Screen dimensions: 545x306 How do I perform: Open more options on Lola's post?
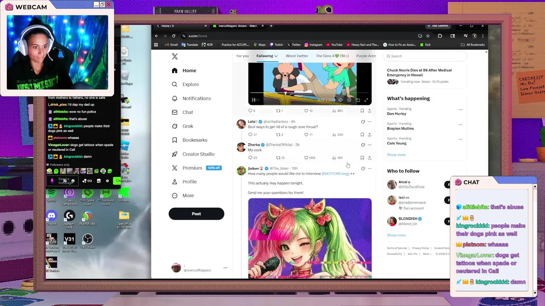(370, 122)
